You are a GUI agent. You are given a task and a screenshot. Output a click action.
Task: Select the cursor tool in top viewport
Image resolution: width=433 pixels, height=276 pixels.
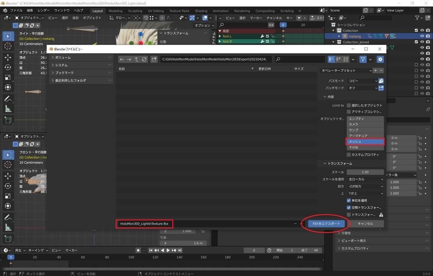(8, 46)
